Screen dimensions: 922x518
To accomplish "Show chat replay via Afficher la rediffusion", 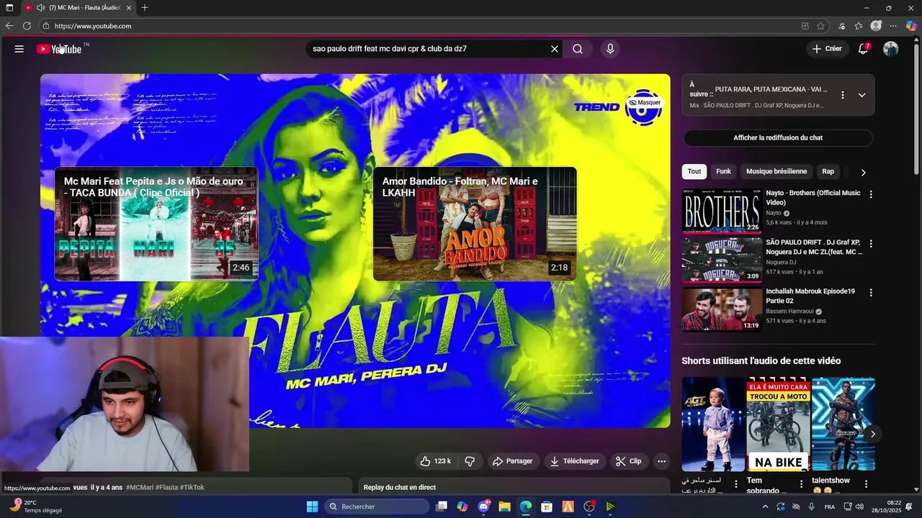I will tap(778, 138).
